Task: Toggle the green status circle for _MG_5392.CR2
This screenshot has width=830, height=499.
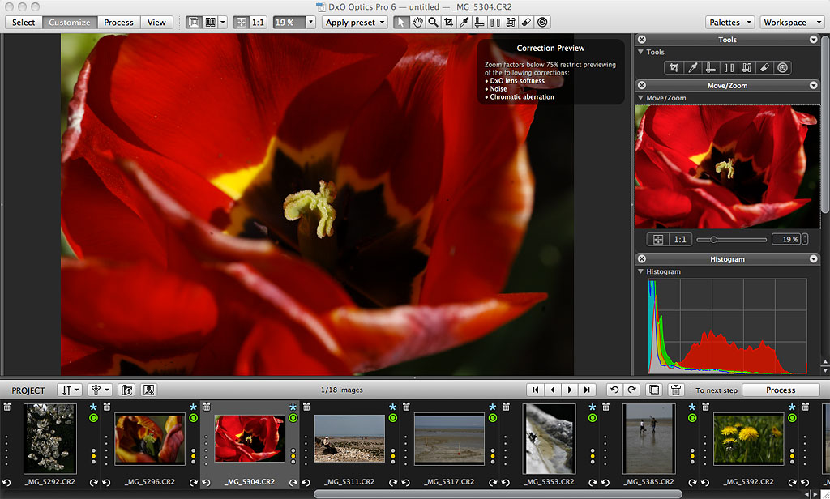Action: (x=792, y=418)
